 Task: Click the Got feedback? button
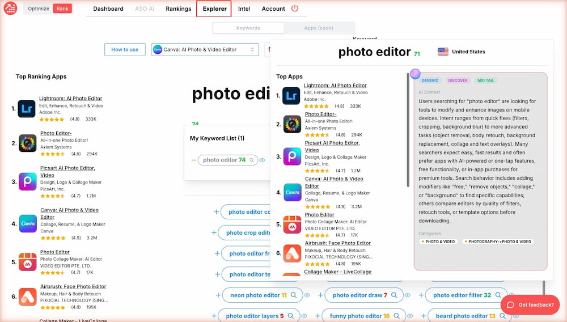pos(530,304)
